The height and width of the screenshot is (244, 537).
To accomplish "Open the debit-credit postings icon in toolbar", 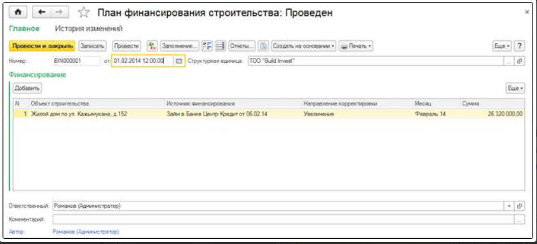I will (x=152, y=46).
